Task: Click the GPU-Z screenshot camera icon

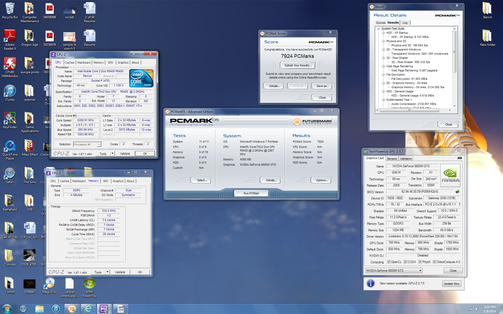Action: coord(460,158)
